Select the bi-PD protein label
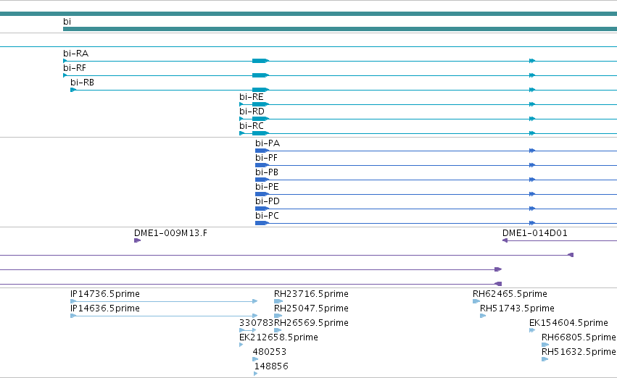This screenshot has height=378, width=617. pos(268,201)
